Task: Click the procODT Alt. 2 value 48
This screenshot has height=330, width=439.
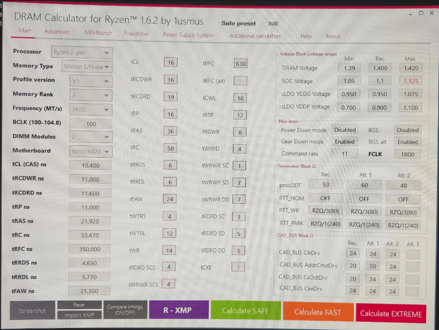Action: pos(403,186)
